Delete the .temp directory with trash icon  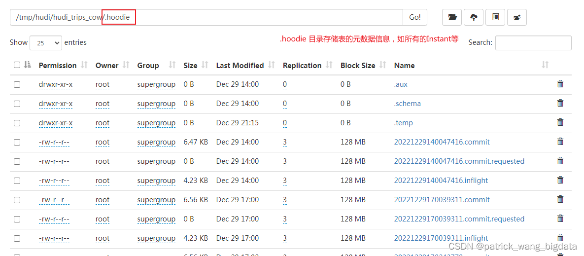click(x=560, y=122)
